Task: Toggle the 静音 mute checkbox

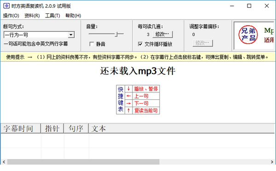Action: coord(92,44)
